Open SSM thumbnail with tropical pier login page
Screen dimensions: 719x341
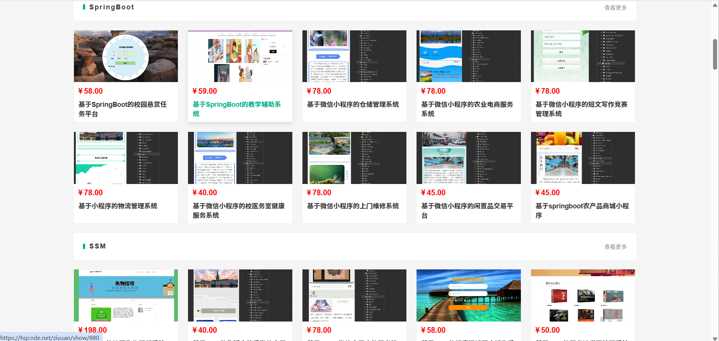click(x=469, y=295)
